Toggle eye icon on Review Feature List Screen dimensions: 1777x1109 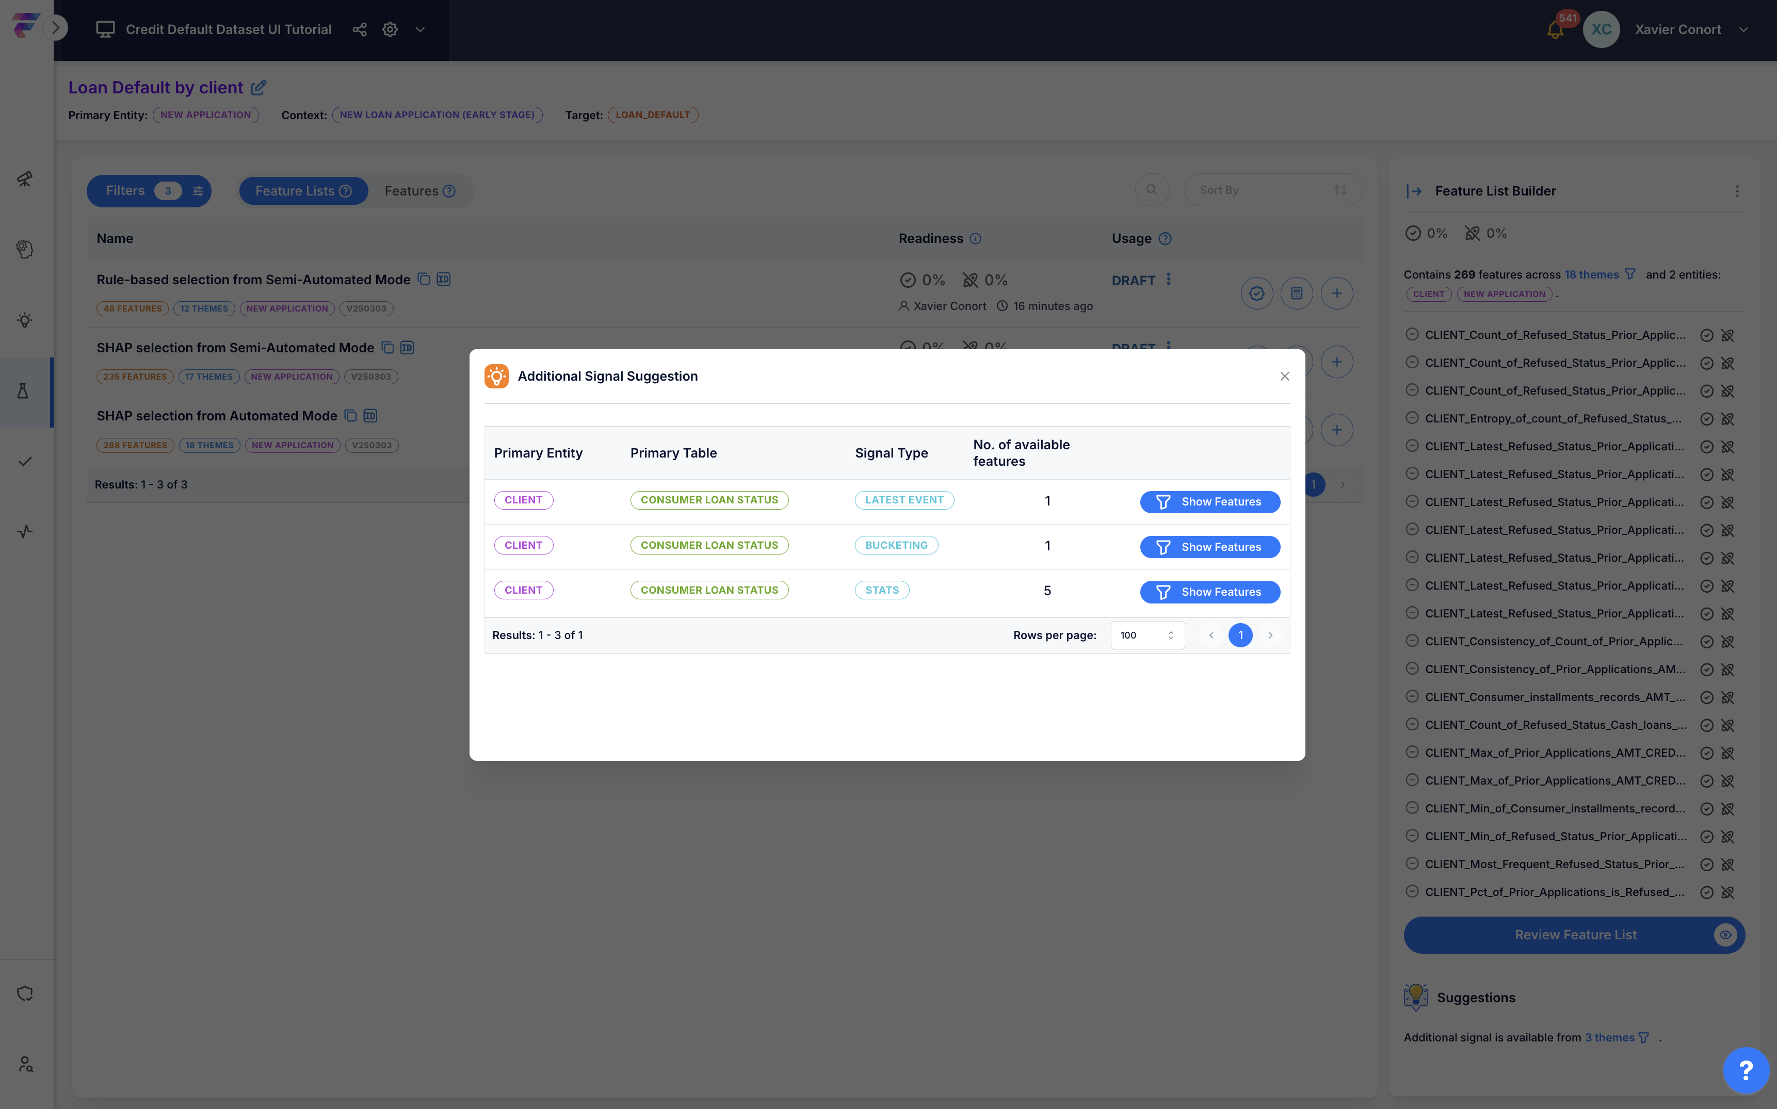pyautogui.click(x=1724, y=935)
